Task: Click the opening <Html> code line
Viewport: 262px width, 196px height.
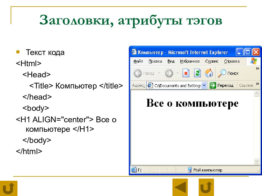Action: (29, 63)
